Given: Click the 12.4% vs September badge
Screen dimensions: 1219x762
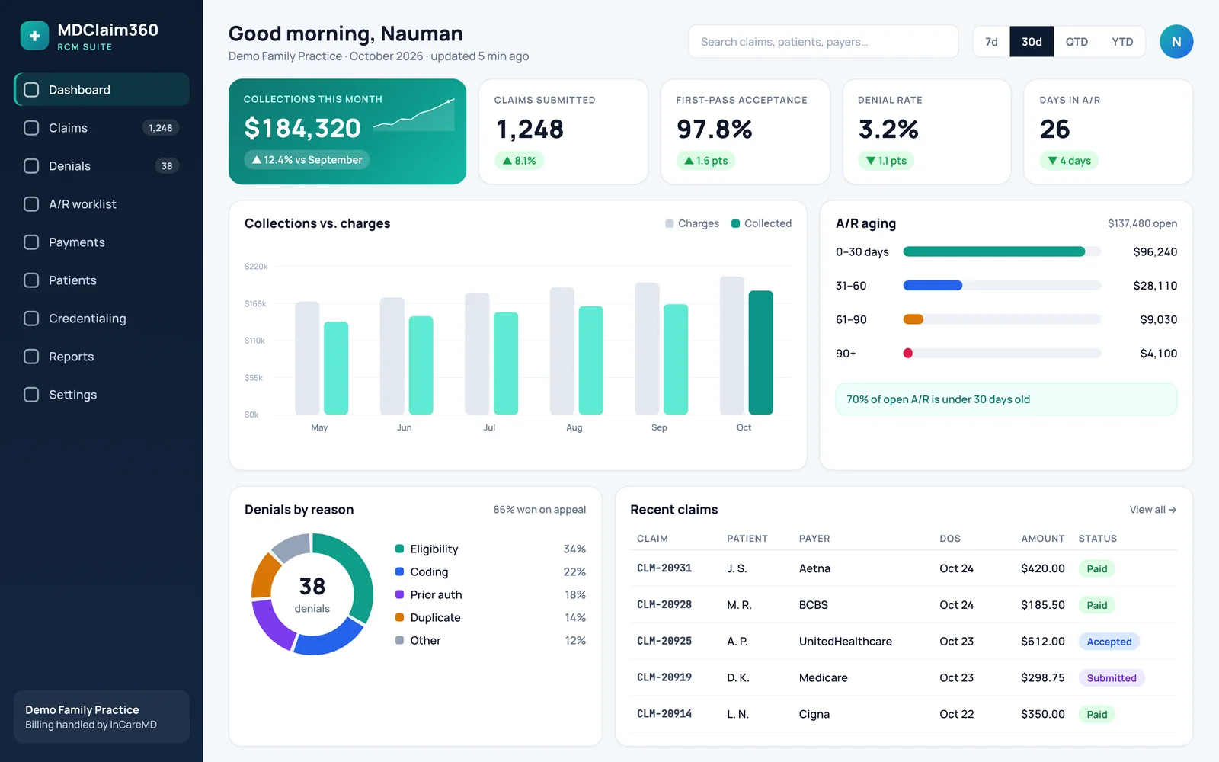Looking at the screenshot, I should tap(307, 160).
